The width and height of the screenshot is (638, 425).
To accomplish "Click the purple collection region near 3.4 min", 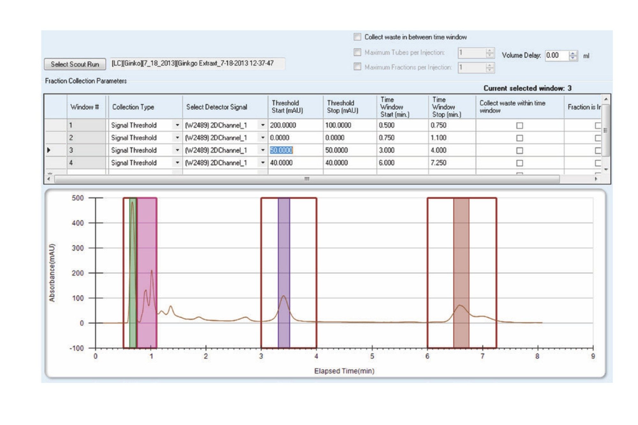I will point(284,273).
